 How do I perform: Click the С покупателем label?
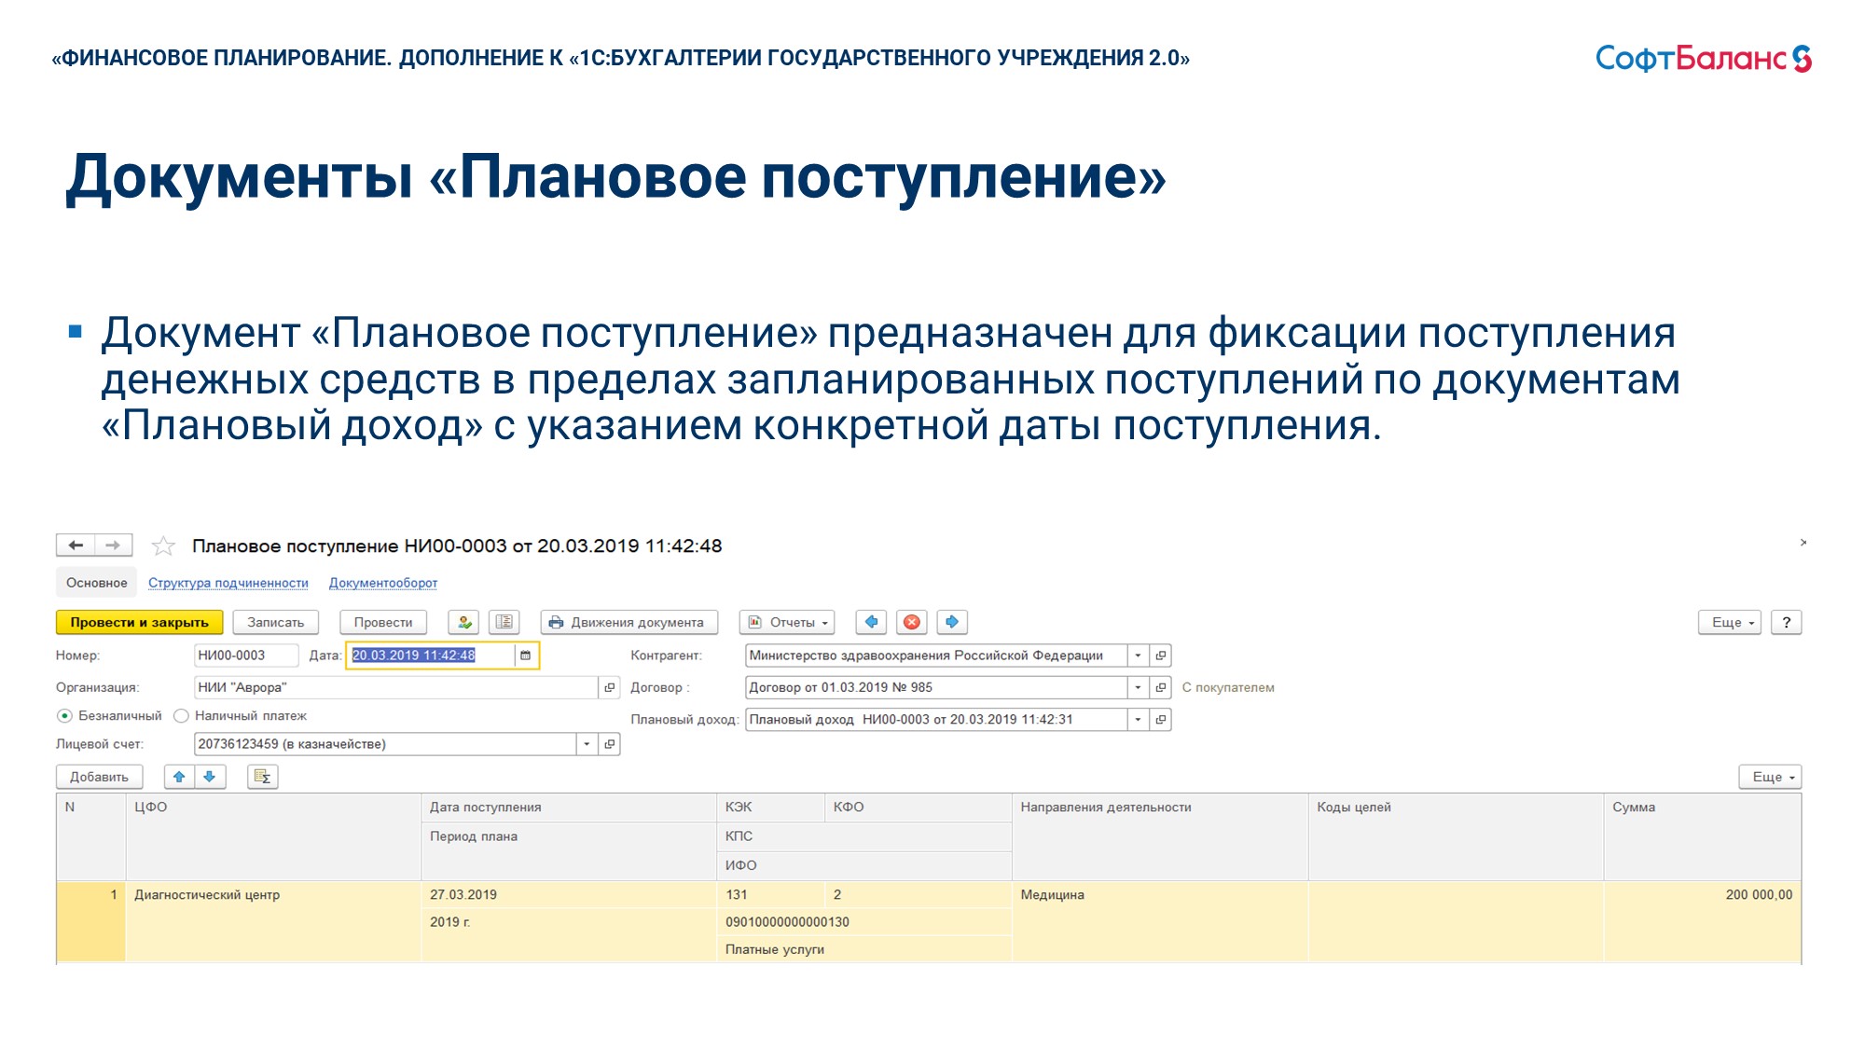[1228, 687]
